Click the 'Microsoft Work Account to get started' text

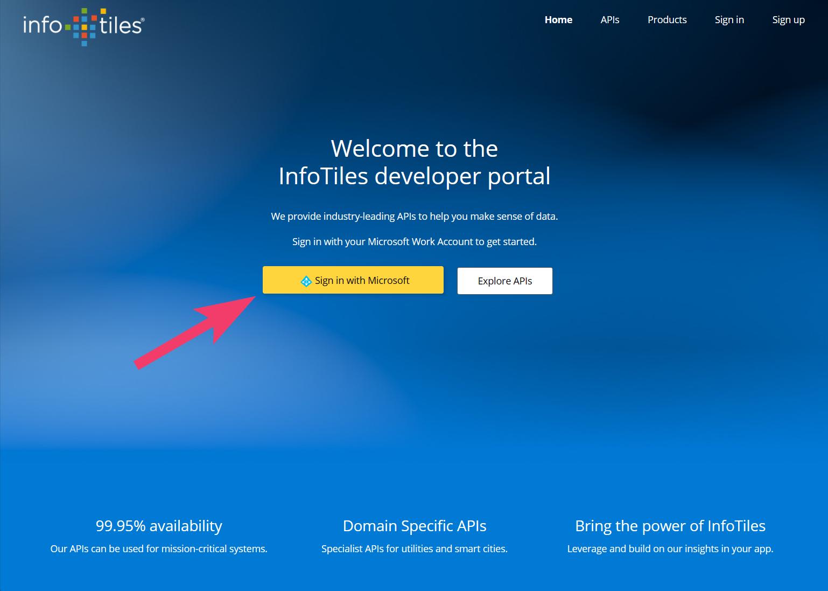click(x=414, y=242)
